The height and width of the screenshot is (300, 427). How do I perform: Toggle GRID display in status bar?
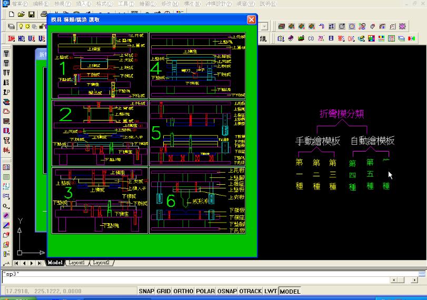tap(163, 291)
